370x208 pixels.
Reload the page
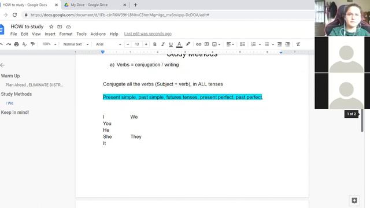14,15
